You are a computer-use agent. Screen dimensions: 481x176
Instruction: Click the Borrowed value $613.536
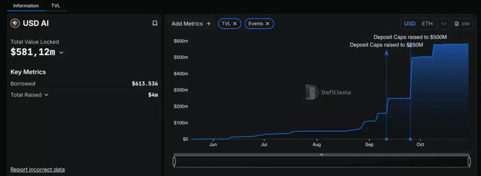coord(145,83)
